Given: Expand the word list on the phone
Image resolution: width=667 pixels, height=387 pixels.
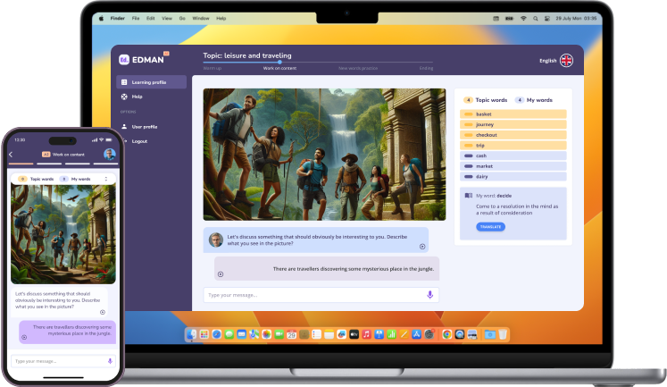Looking at the screenshot, I should click(105, 179).
